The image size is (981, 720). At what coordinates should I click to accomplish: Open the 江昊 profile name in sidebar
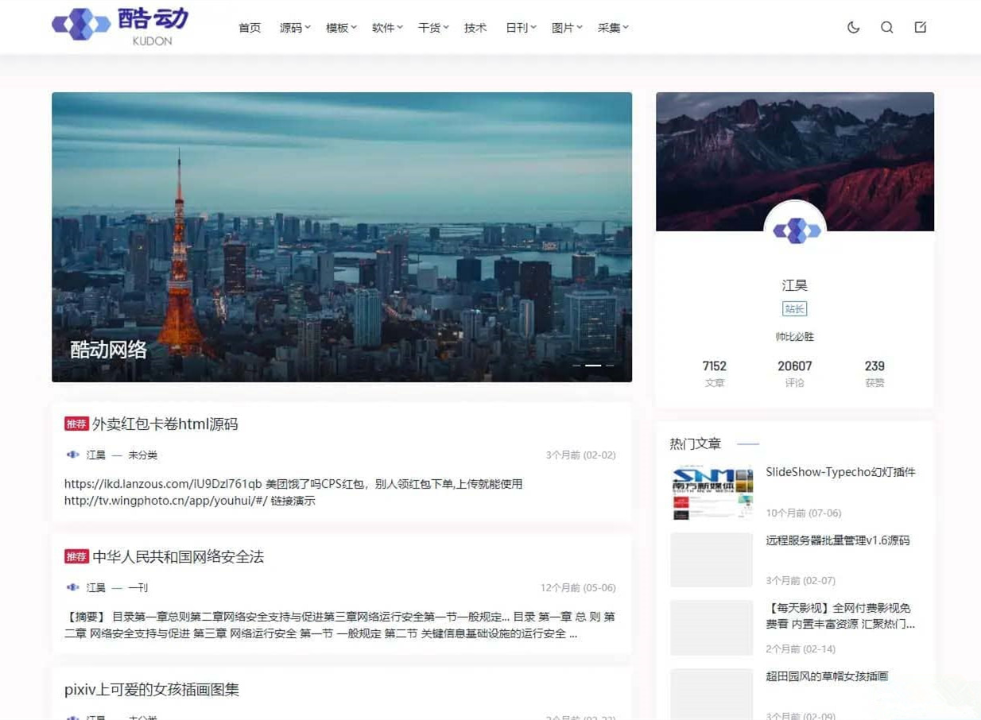pyautogui.click(x=795, y=285)
